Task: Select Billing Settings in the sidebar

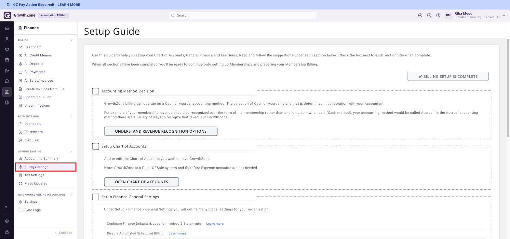Action: tap(46, 167)
